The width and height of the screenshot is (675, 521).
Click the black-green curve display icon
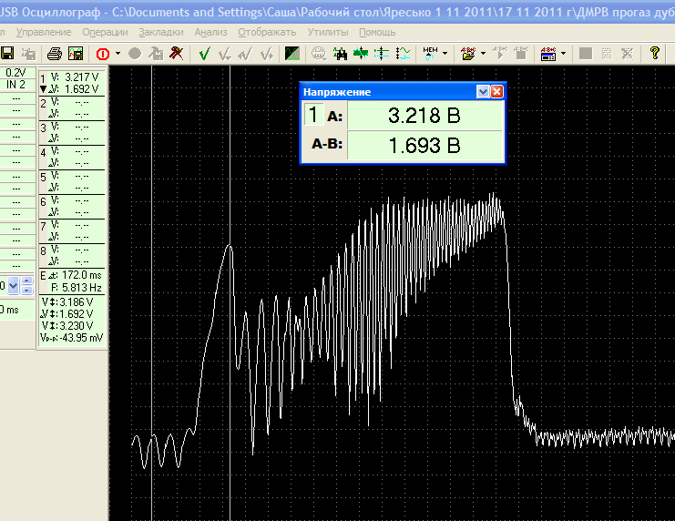coord(291,54)
